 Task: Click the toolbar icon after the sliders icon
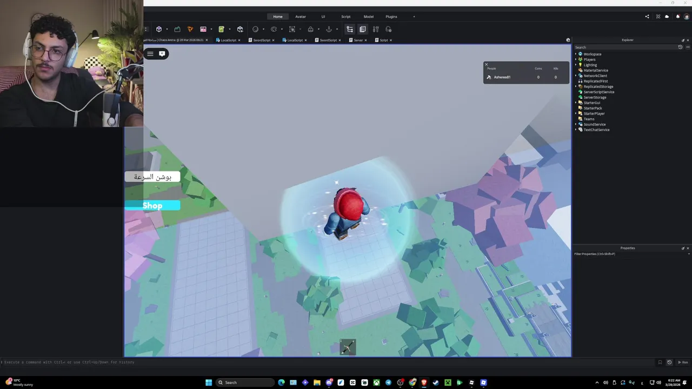tap(389, 29)
